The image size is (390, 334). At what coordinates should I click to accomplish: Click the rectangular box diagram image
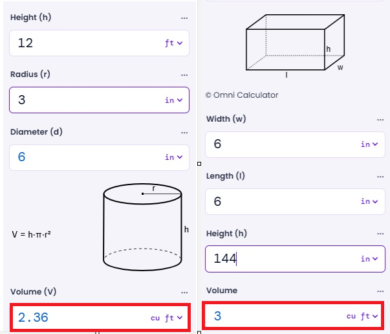pos(295,45)
